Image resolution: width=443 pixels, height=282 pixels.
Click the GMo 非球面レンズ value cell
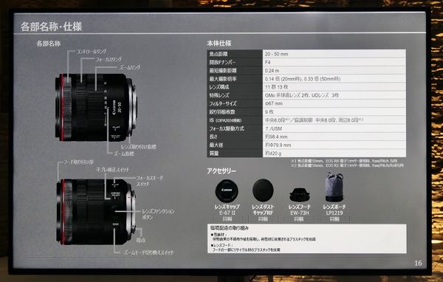tap(334, 95)
